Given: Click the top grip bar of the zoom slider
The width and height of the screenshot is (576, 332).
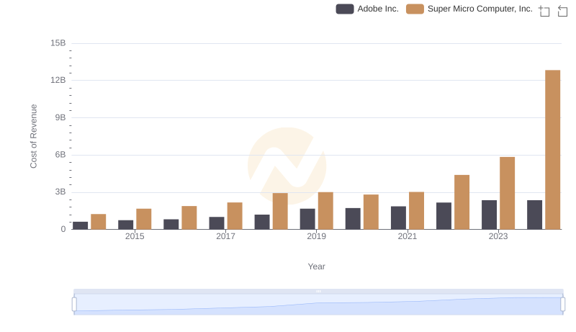Looking at the screenshot, I should (318, 291).
